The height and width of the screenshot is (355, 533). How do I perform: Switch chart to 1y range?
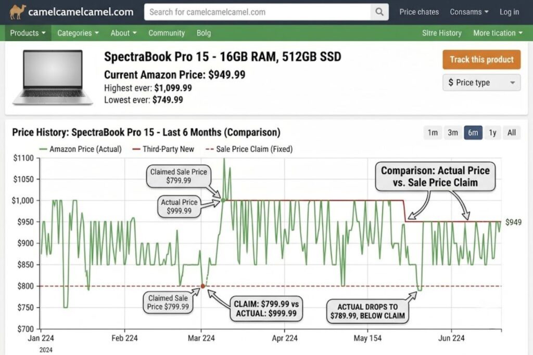coord(492,133)
